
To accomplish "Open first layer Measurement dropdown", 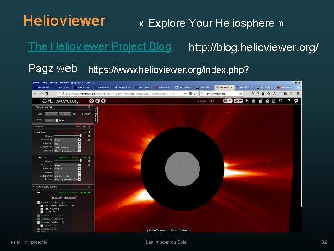I will coord(68,147).
